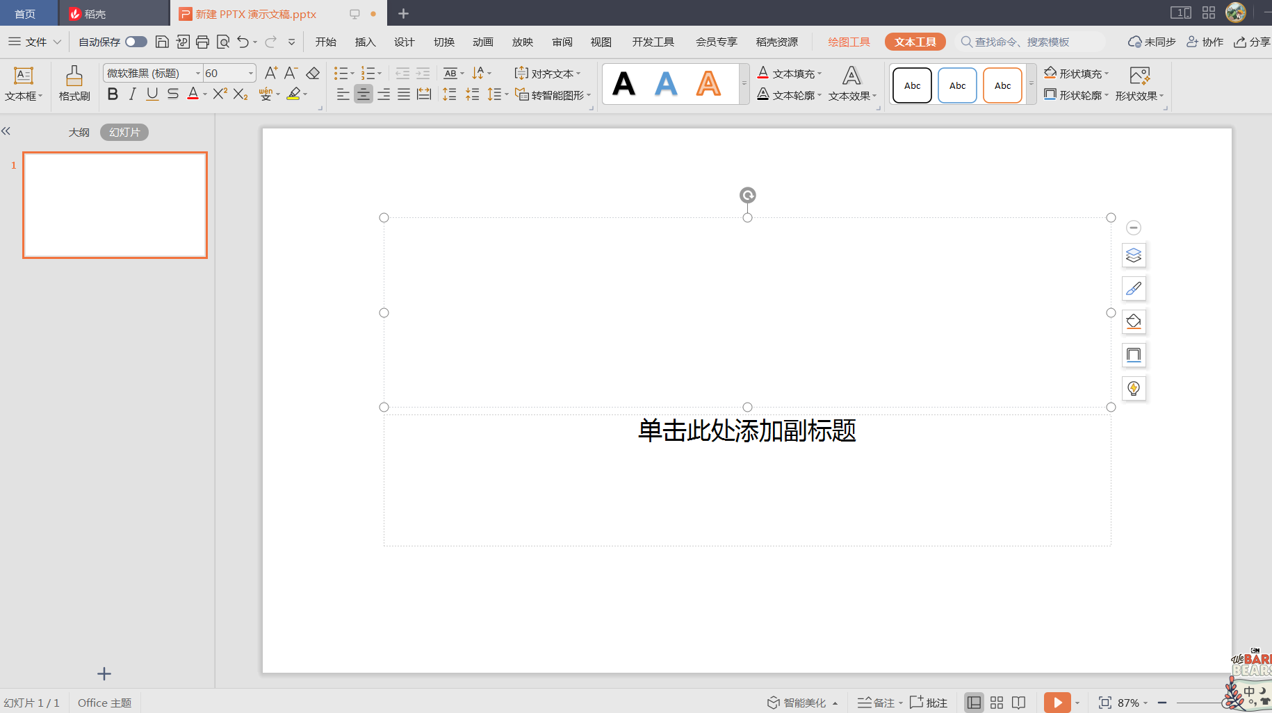Apply Superscript formatting
Viewport: 1272px width, 713px height.
[x=220, y=94]
